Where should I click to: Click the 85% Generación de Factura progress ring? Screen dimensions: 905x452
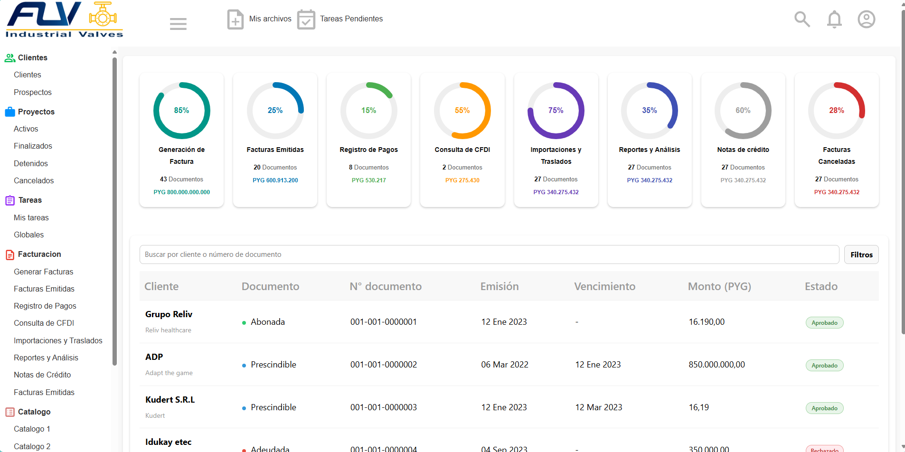click(182, 111)
